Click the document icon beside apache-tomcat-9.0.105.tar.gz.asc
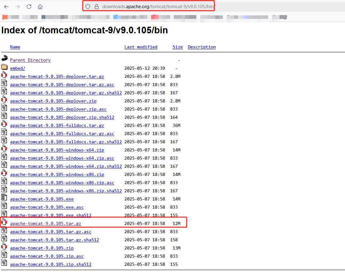 [x=4, y=230]
